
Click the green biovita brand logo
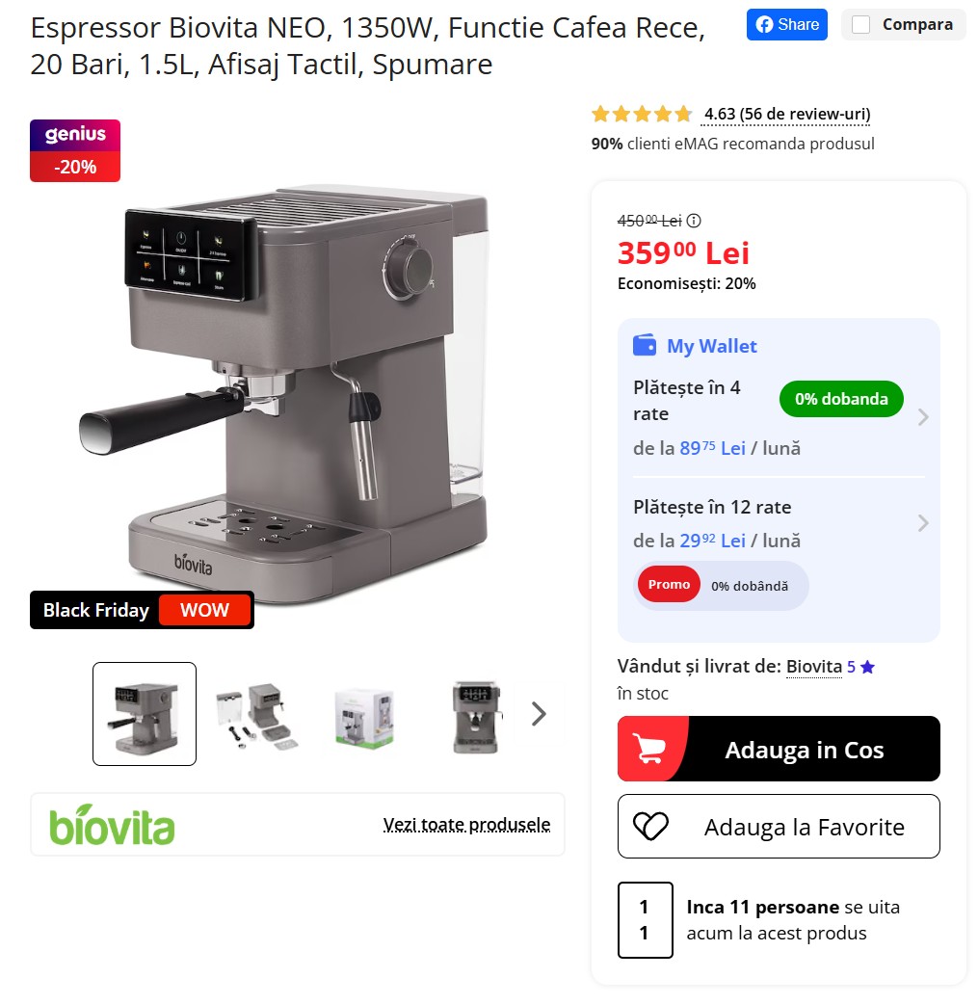coord(112,825)
